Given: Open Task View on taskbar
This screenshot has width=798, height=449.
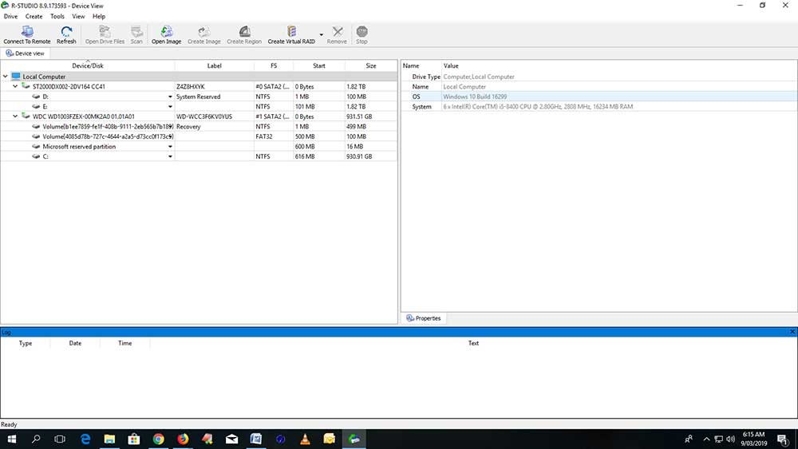Looking at the screenshot, I should [60, 439].
